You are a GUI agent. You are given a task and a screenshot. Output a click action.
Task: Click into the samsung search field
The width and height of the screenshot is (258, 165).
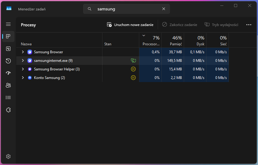[126, 9]
